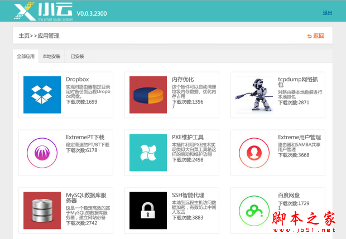Click the 百度网盘 title
The height and width of the screenshot is (239, 346).
[x=289, y=195]
